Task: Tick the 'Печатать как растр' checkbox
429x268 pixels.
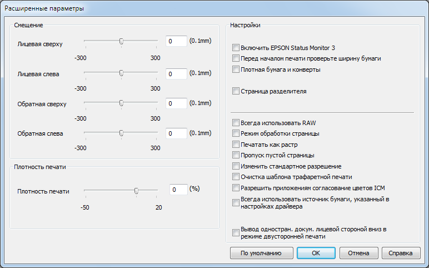Action: point(236,145)
